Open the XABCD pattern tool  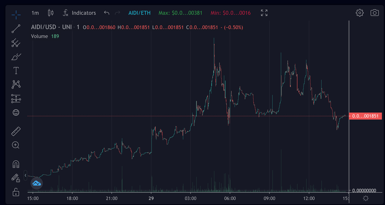coord(16,84)
